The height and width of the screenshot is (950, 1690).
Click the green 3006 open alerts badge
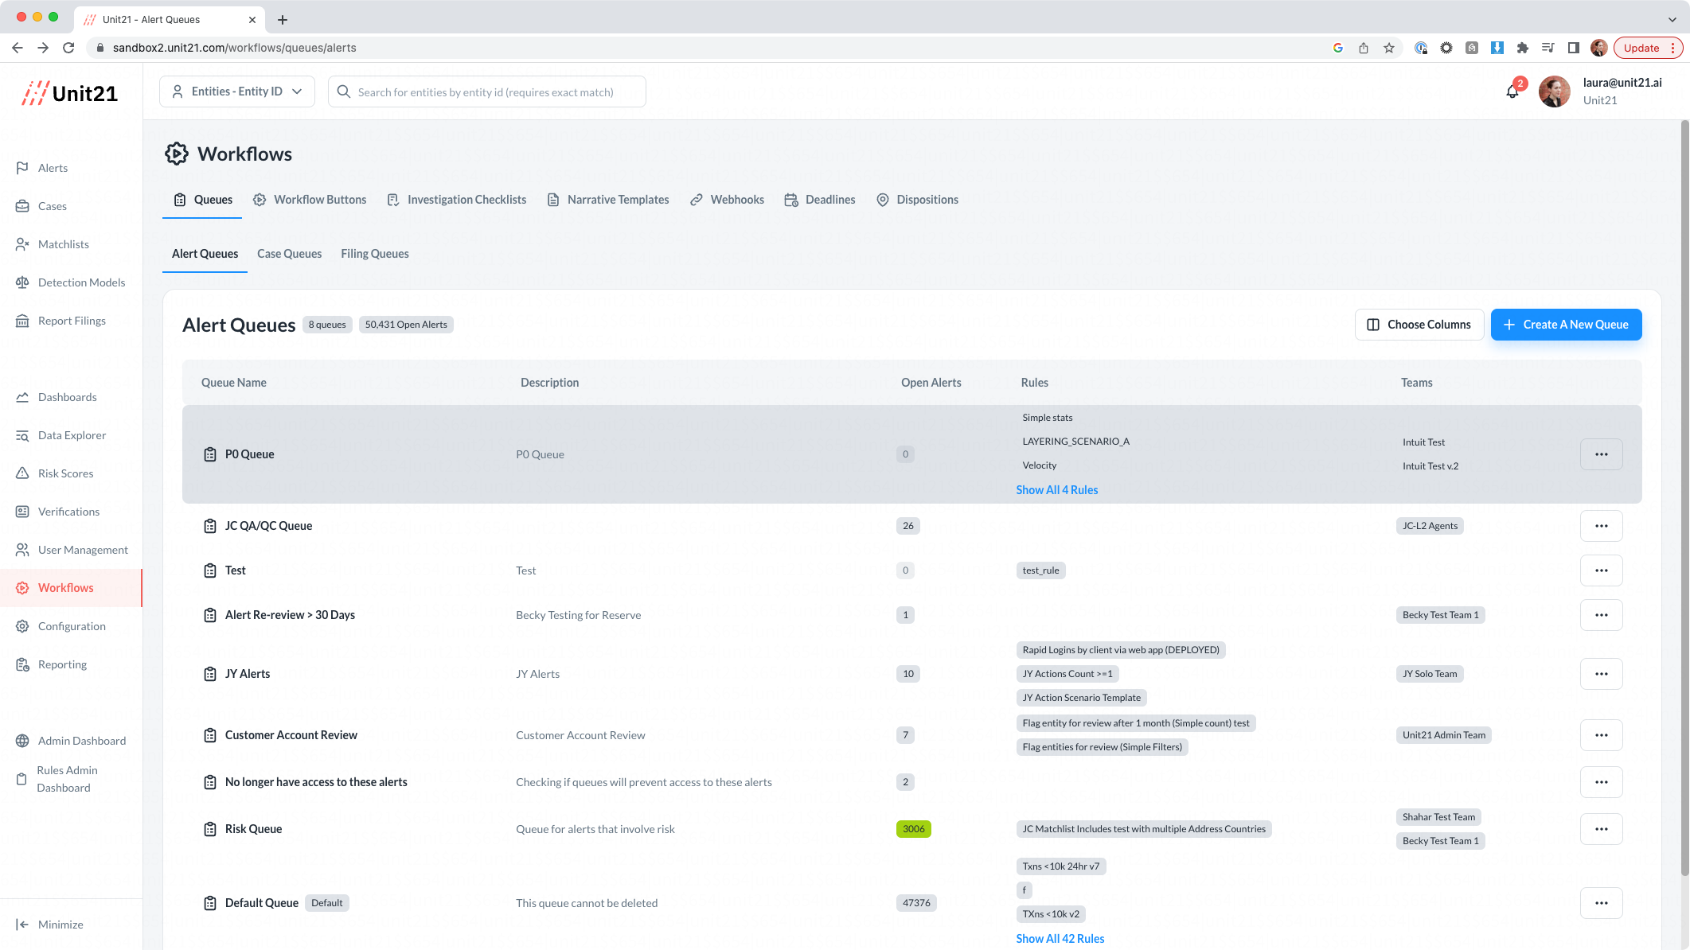click(x=913, y=829)
